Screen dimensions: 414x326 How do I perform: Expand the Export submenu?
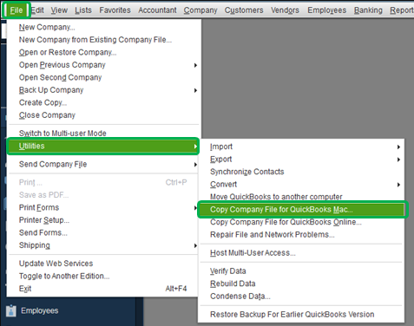click(x=301, y=160)
